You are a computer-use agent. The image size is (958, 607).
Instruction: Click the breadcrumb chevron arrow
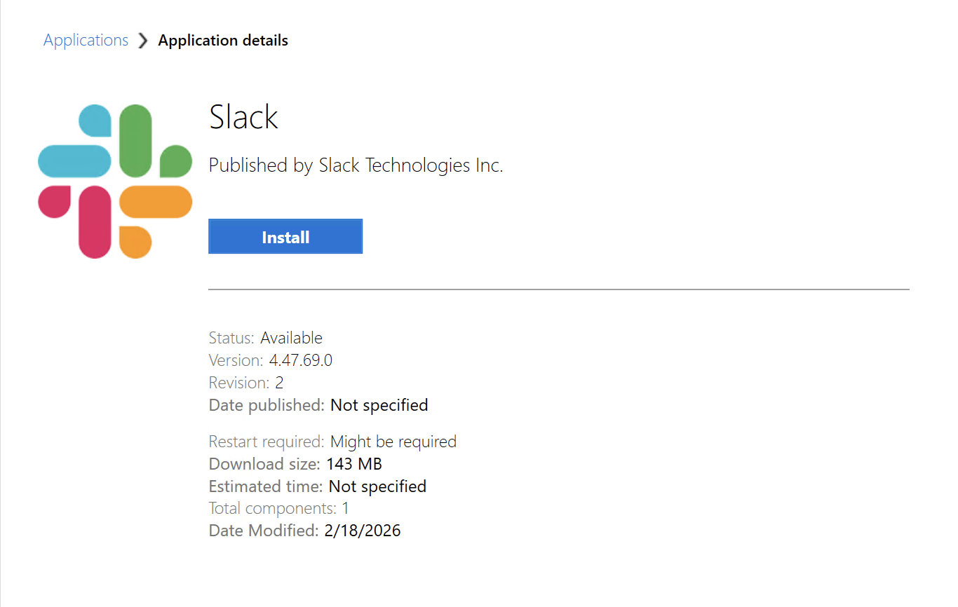[x=143, y=41]
